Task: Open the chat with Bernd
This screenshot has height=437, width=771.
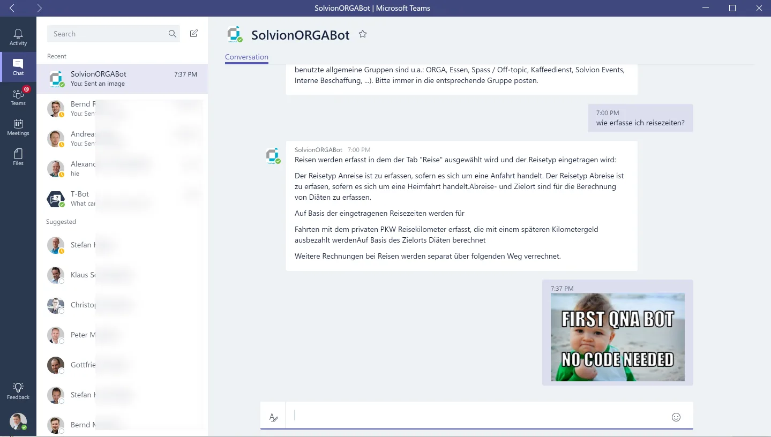Action: coord(107,108)
